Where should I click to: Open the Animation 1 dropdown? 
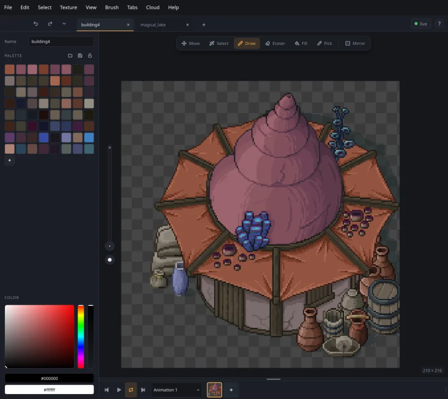176,390
